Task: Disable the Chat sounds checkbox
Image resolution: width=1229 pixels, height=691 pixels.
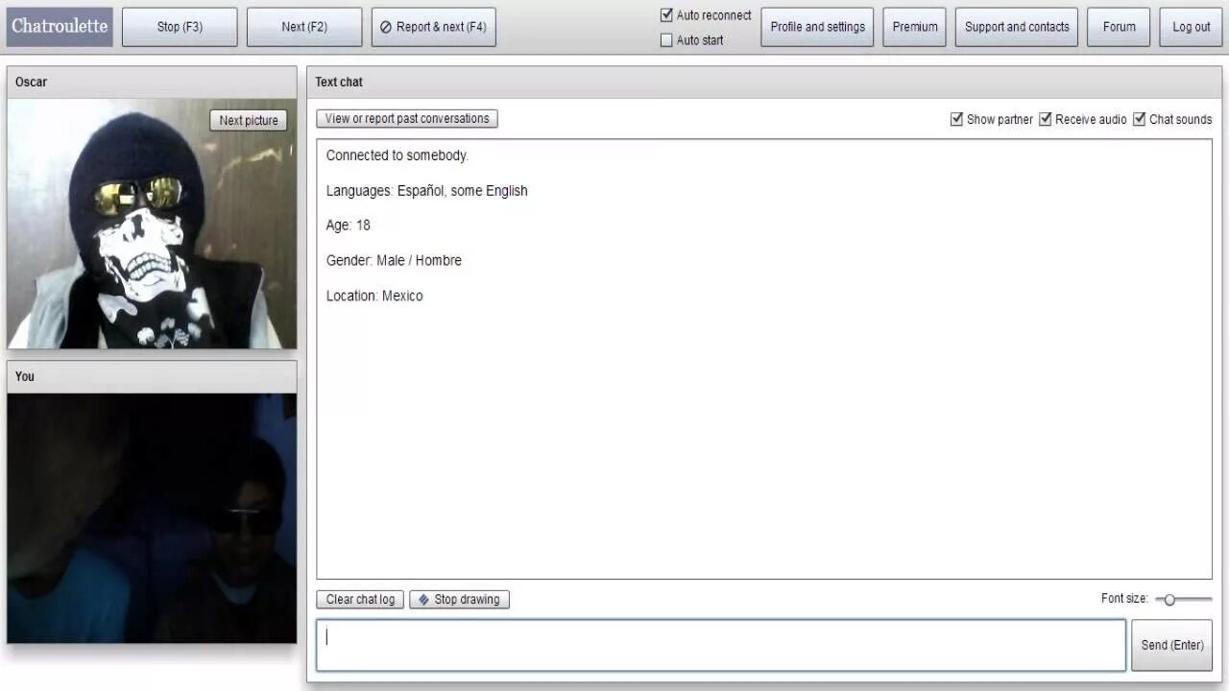Action: click(1139, 119)
